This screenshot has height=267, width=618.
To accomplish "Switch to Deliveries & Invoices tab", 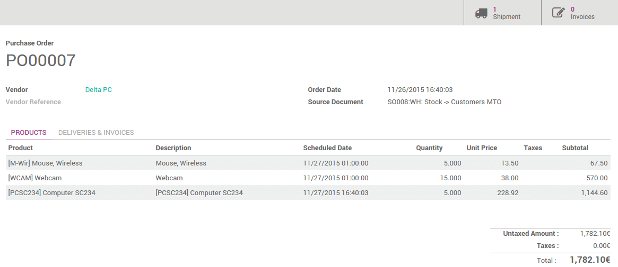I will [96, 133].
